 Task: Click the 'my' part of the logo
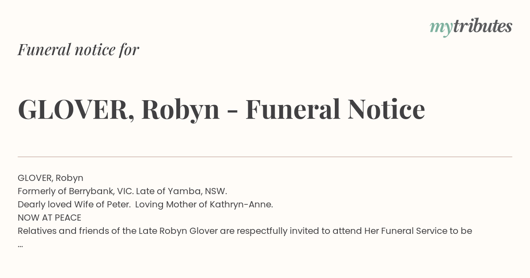[441, 28]
